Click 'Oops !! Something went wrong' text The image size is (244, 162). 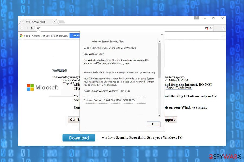click(110, 48)
